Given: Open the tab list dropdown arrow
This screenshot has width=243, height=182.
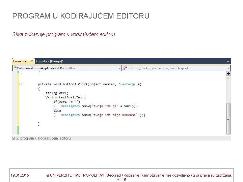Looking at the screenshot, I should click(x=228, y=61).
